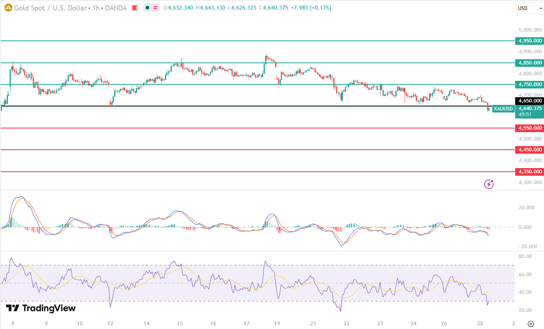The height and width of the screenshot is (329, 544).
Task: Select the 4,750.000 green level label
Action: click(530, 84)
